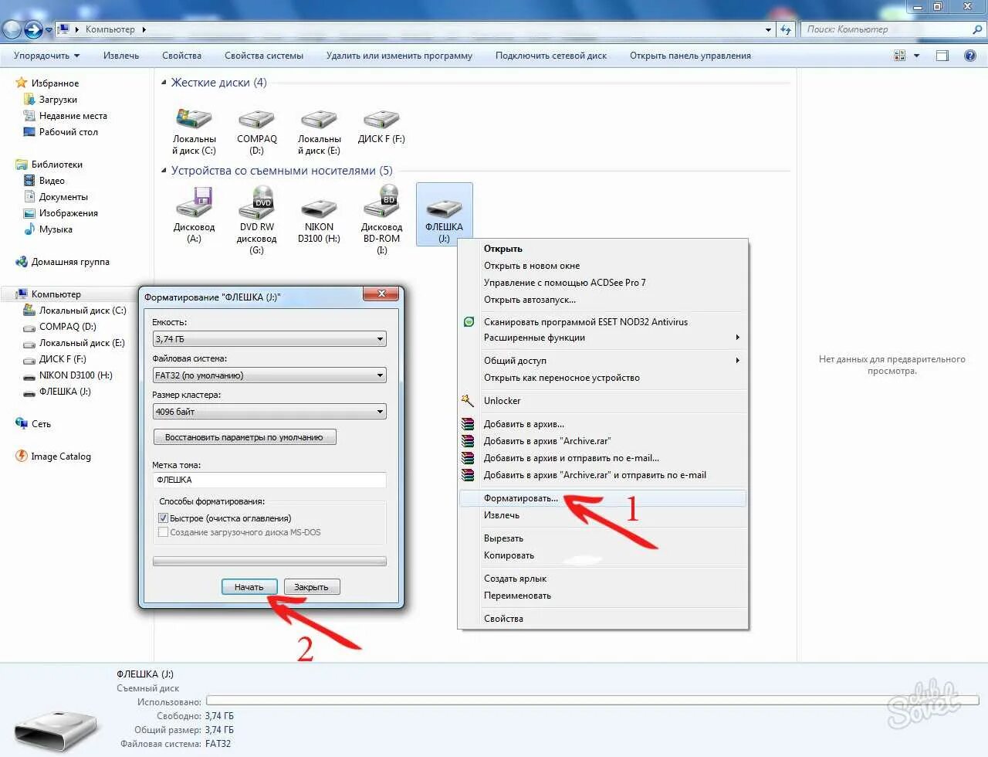Open Размер кластера 4096 байт dropdown

(269, 412)
